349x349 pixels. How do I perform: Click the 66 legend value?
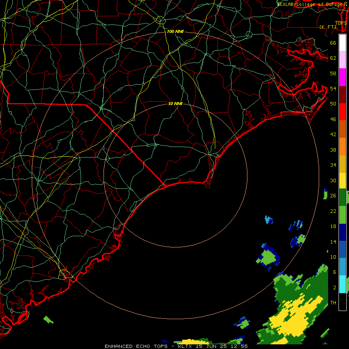point(333,43)
